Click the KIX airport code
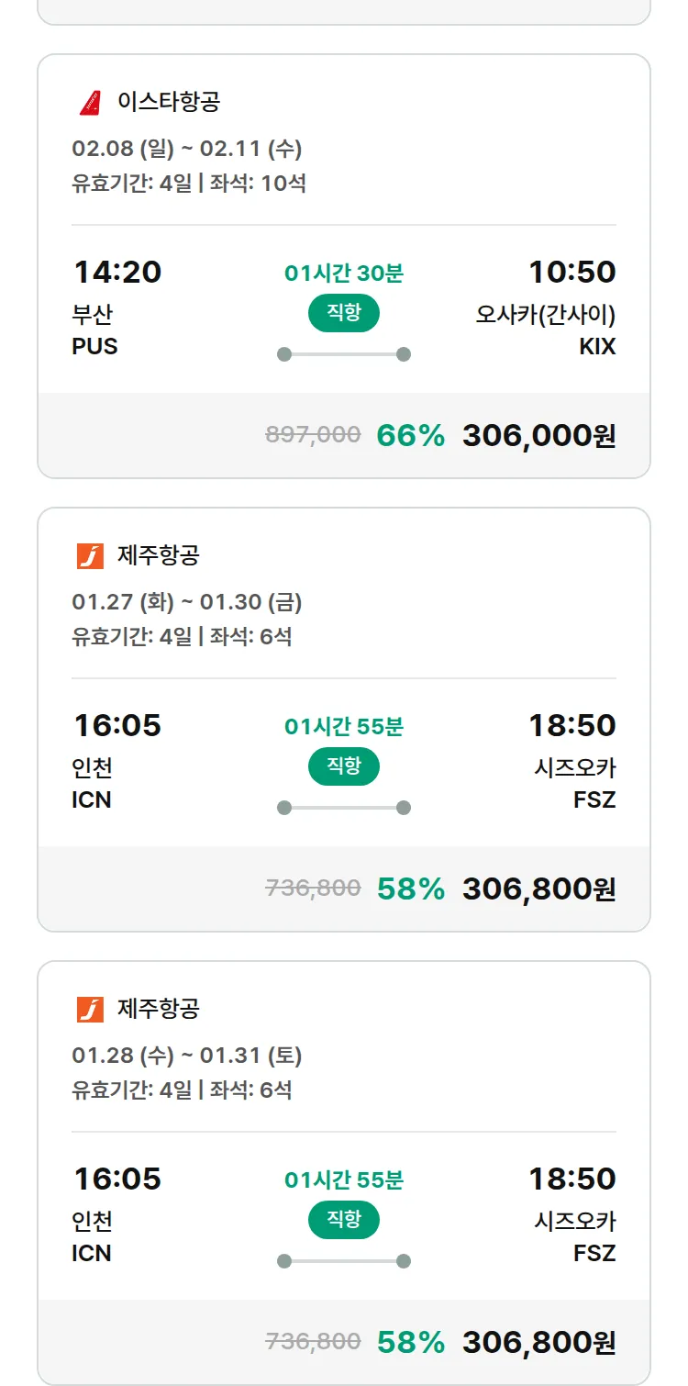Image resolution: width=688 pixels, height=1386 pixels. click(597, 347)
